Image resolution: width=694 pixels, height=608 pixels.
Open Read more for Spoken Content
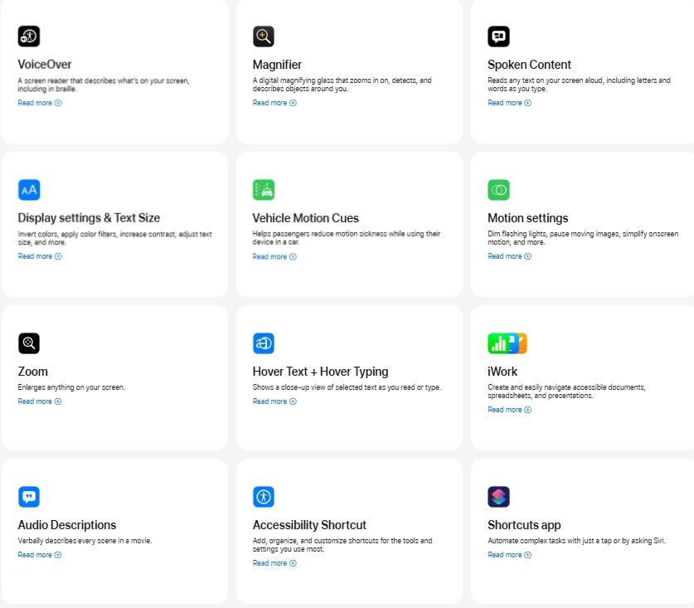(x=509, y=103)
